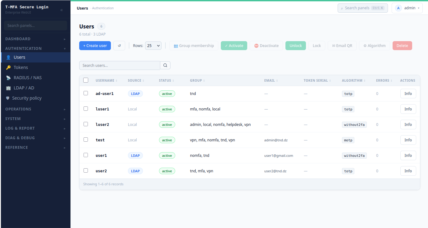This screenshot has height=228, width=428.
Task: Expand the Reference sidebar section
Action: click(35, 148)
